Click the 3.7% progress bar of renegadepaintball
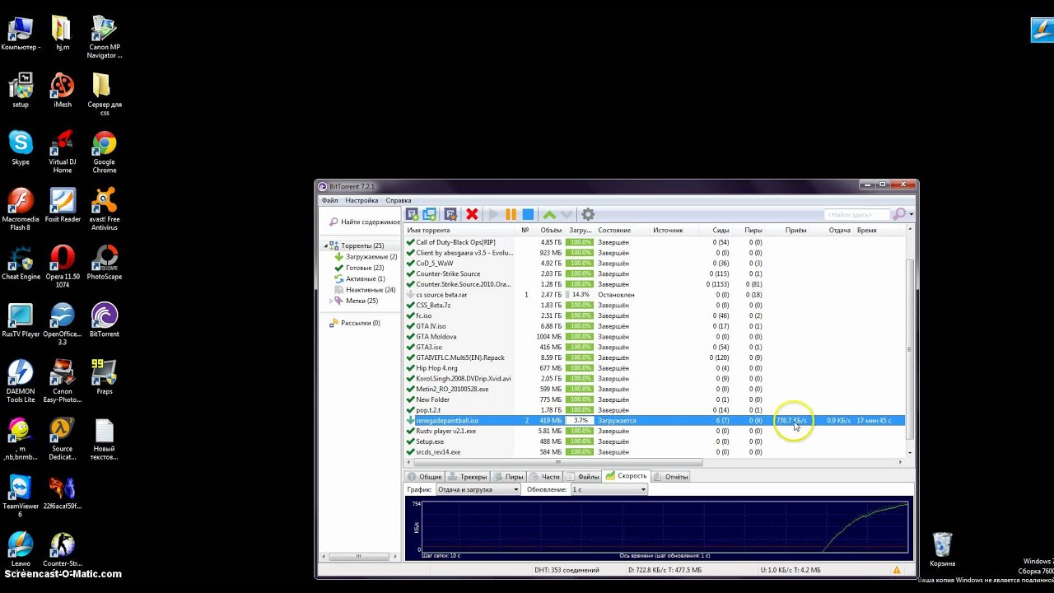Screen dimensions: 1054x593 [x=580, y=420]
